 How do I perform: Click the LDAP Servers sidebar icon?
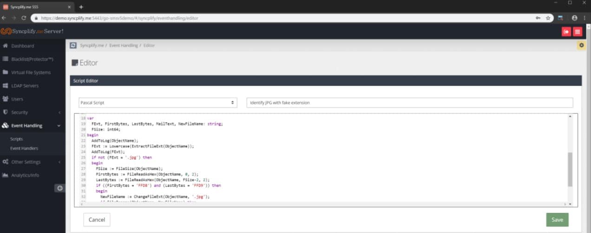6,85
